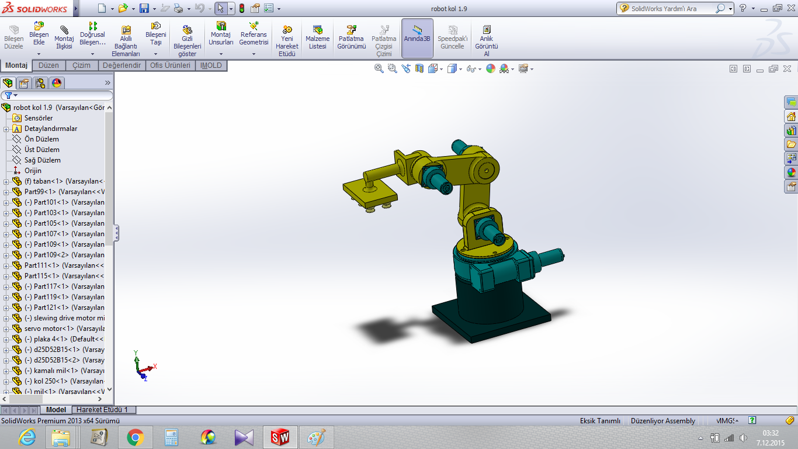Viewport: 798px width, 449px height.
Task: Open Internet Explorer from the taskbar
Action: pyautogui.click(x=27, y=437)
